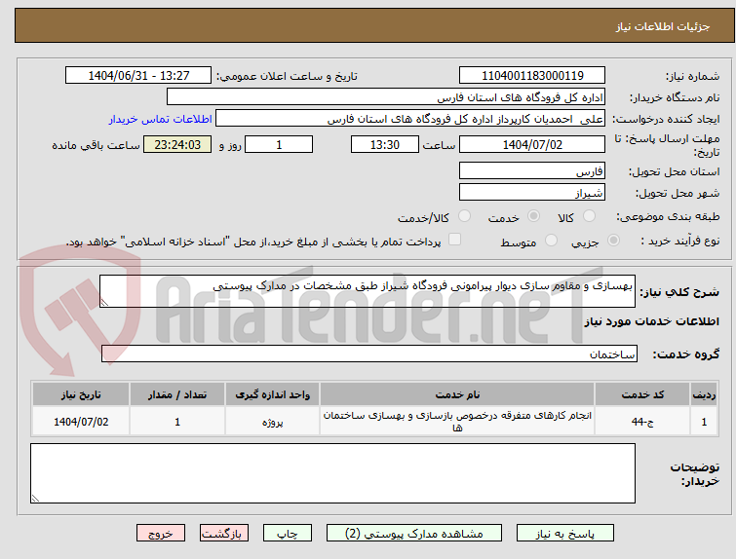Click the نام خدمت column header
Image resolution: width=736 pixels, height=559 pixels.
(457, 394)
